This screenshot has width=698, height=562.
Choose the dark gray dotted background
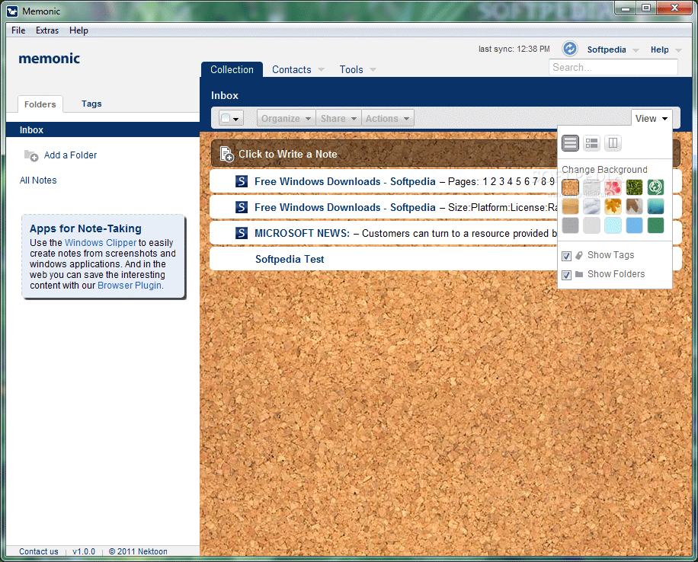point(570,225)
